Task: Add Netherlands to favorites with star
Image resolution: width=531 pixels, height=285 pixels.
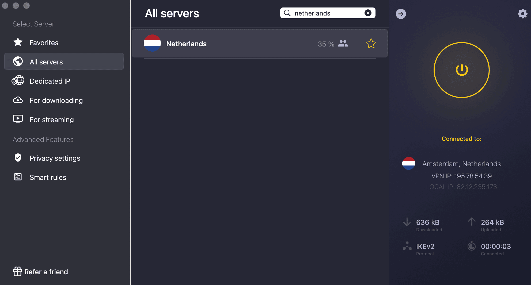Action: [371, 43]
